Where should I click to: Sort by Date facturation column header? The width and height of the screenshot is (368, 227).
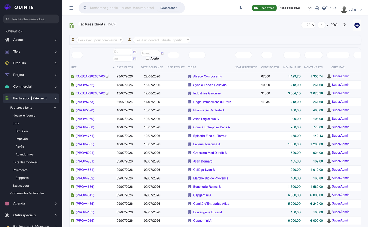point(126,67)
